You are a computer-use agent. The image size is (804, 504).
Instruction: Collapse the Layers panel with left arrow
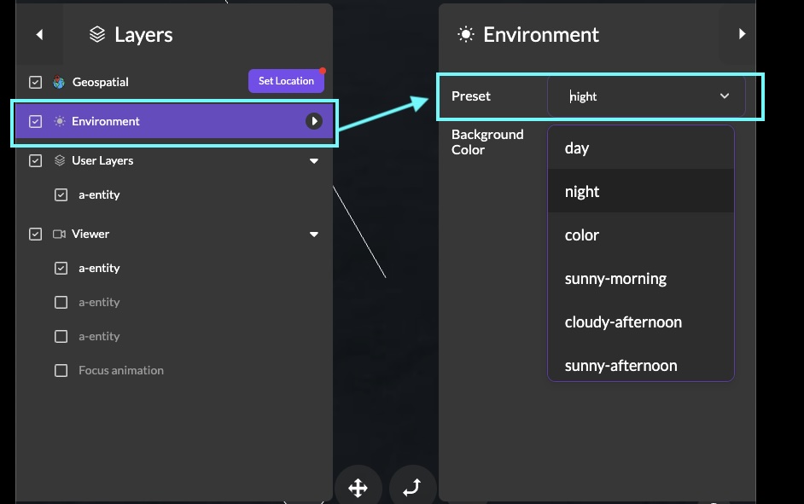click(x=39, y=35)
